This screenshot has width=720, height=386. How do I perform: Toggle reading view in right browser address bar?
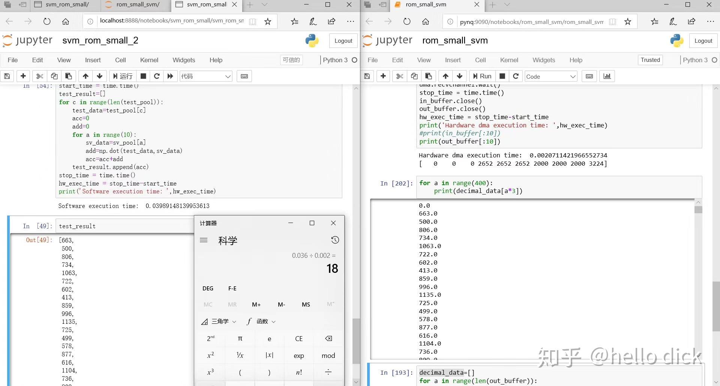click(613, 22)
